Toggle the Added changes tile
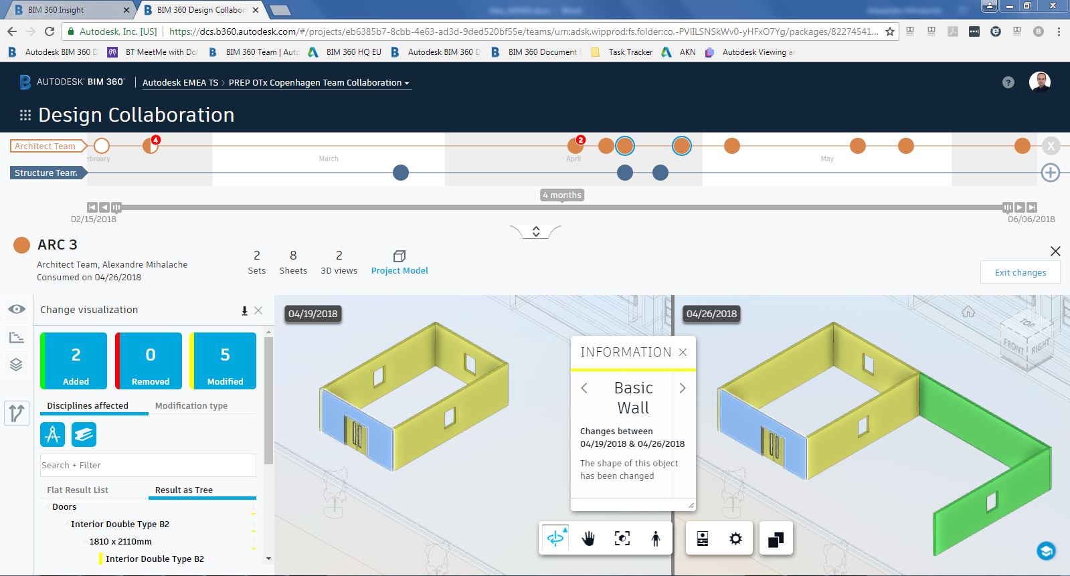The height and width of the screenshot is (576, 1070). coord(74,361)
